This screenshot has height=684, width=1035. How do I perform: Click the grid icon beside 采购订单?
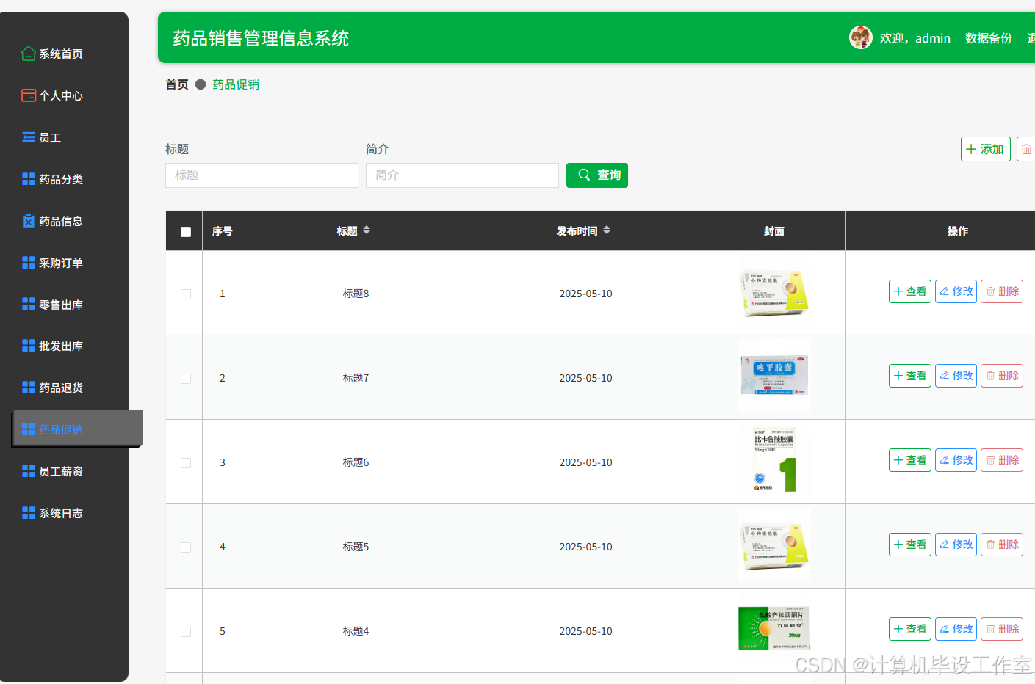[x=29, y=263]
